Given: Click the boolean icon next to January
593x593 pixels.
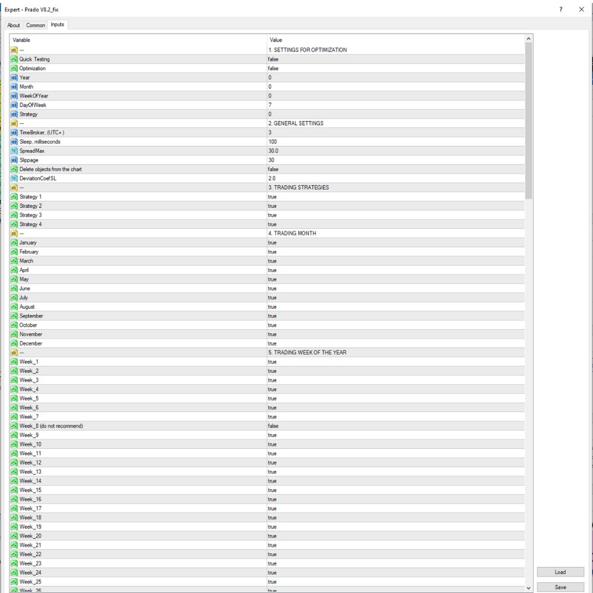Looking at the screenshot, I should pyautogui.click(x=14, y=243).
